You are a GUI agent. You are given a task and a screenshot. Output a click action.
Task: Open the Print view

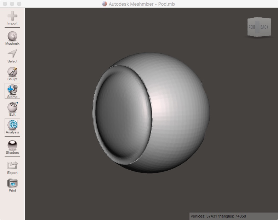click(x=12, y=185)
